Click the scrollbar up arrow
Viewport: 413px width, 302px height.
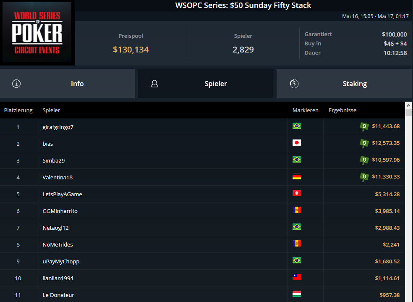[x=408, y=105]
